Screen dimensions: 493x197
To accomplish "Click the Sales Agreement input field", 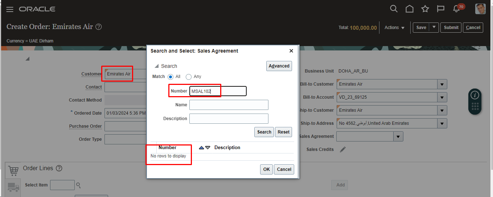I will click(365, 136).
